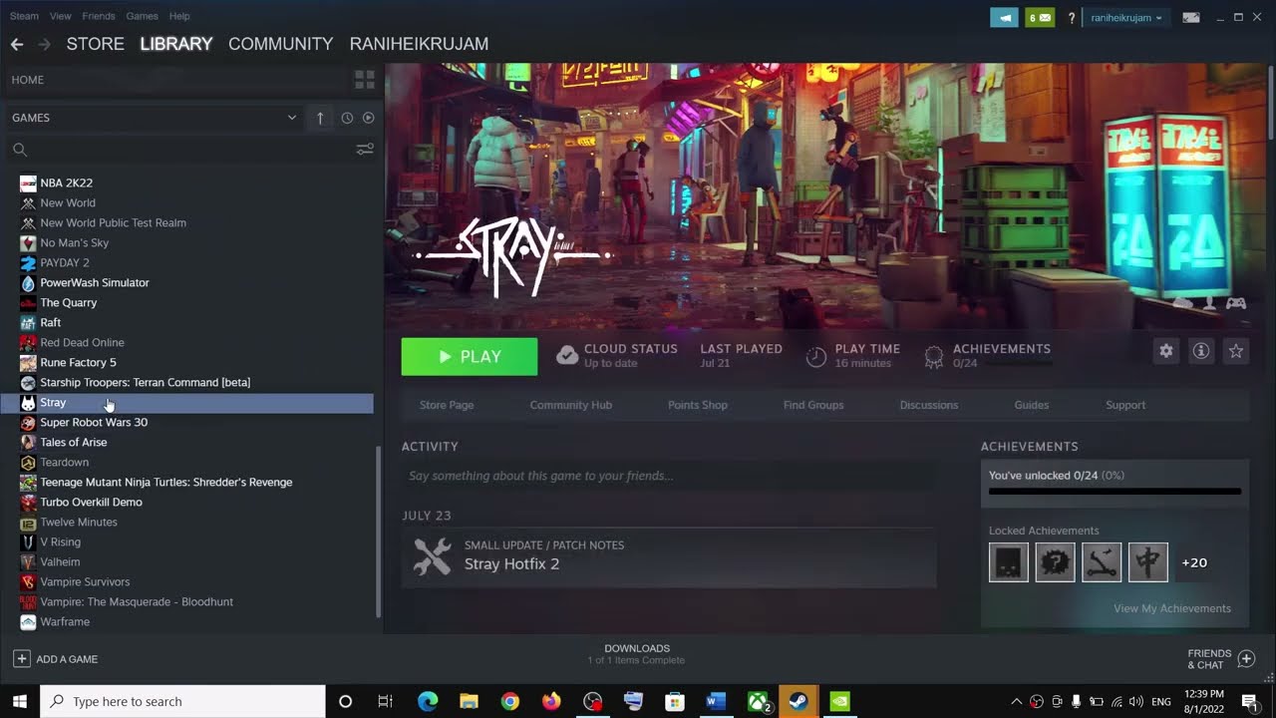Viewport: 1276px width, 718px height.
Task: Click the achievements progress bar
Action: pos(1115,491)
